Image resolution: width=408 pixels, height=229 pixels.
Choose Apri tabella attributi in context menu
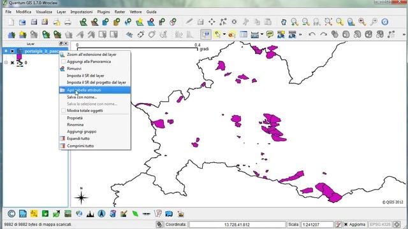pos(95,90)
